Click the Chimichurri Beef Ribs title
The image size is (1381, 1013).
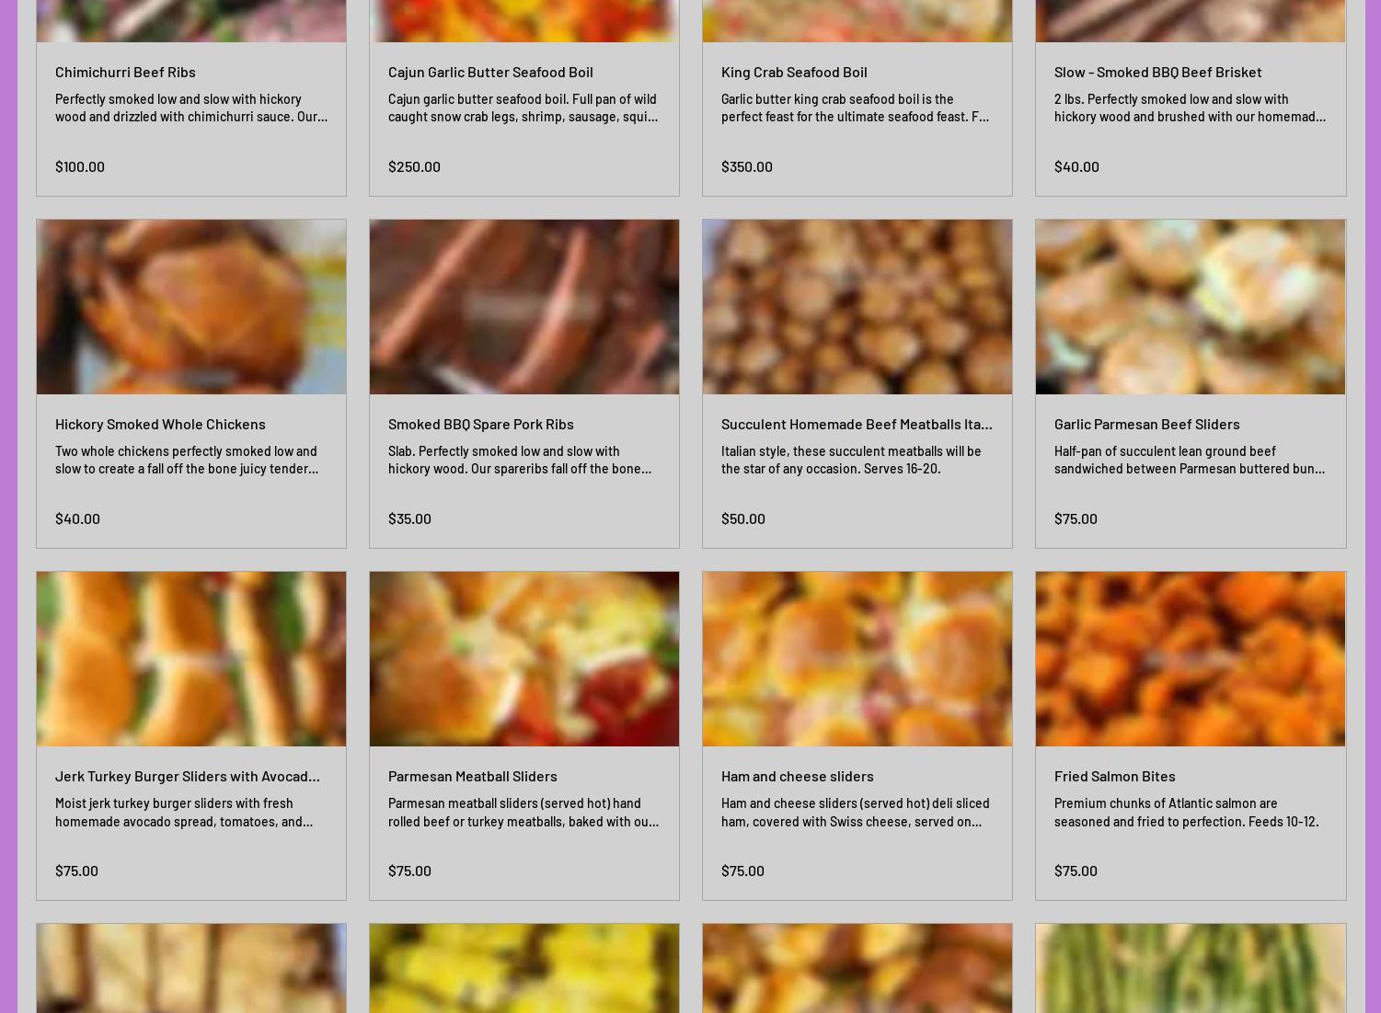125,72
